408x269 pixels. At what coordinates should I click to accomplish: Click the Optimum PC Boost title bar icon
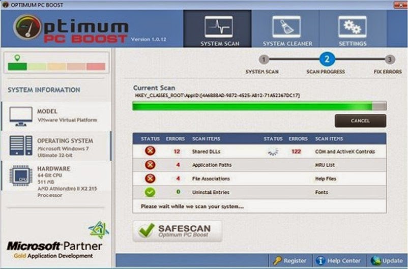coord(5,5)
